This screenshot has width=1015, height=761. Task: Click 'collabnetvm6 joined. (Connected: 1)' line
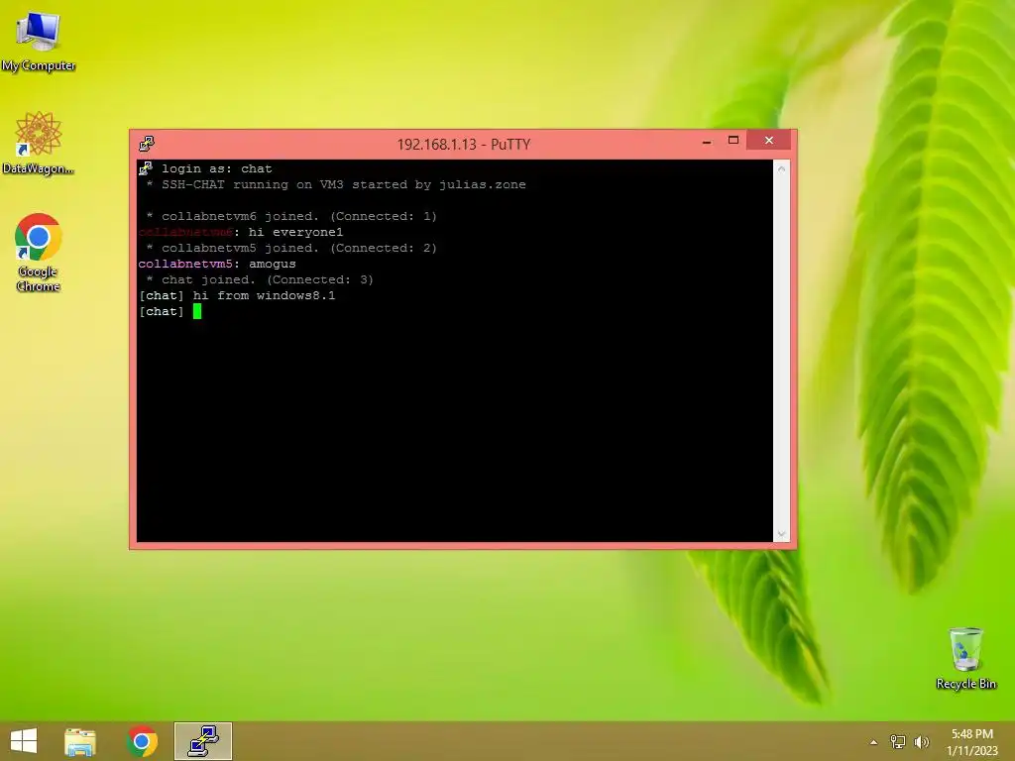291,216
